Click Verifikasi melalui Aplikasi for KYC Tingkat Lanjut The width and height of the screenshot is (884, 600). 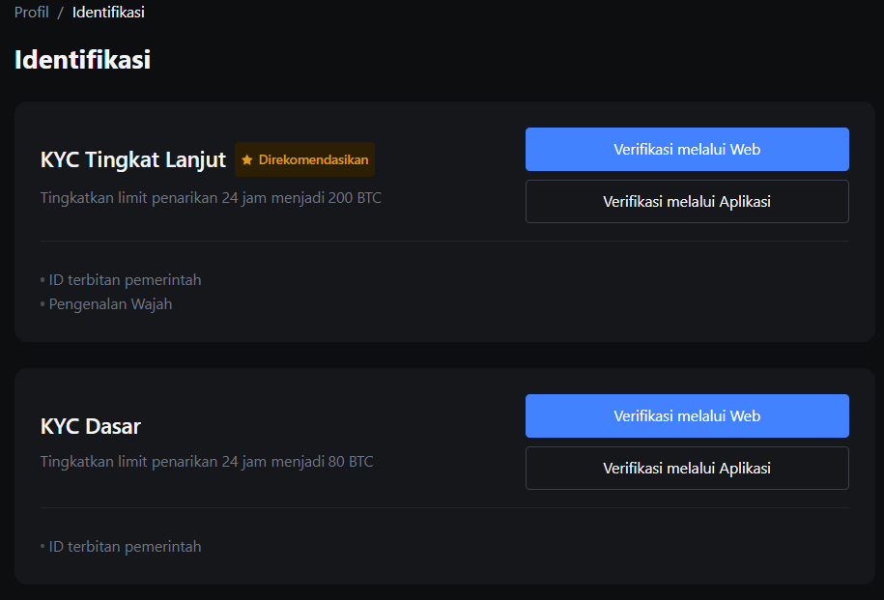click(686, 201)
